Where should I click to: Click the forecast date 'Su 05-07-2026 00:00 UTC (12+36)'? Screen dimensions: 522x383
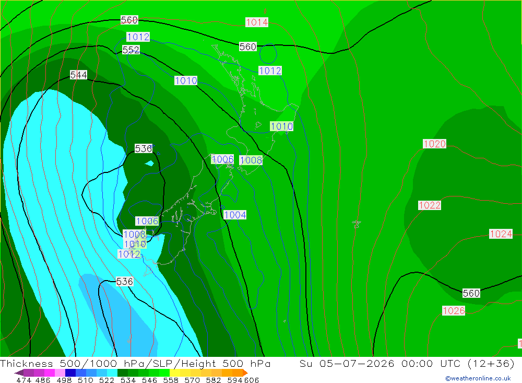[x=407, y=363]
